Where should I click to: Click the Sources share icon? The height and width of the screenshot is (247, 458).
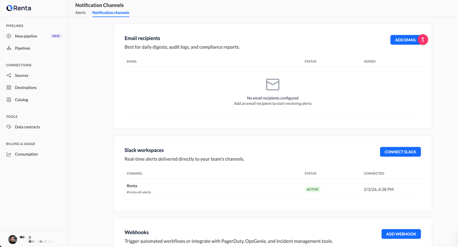click(9, 75)
